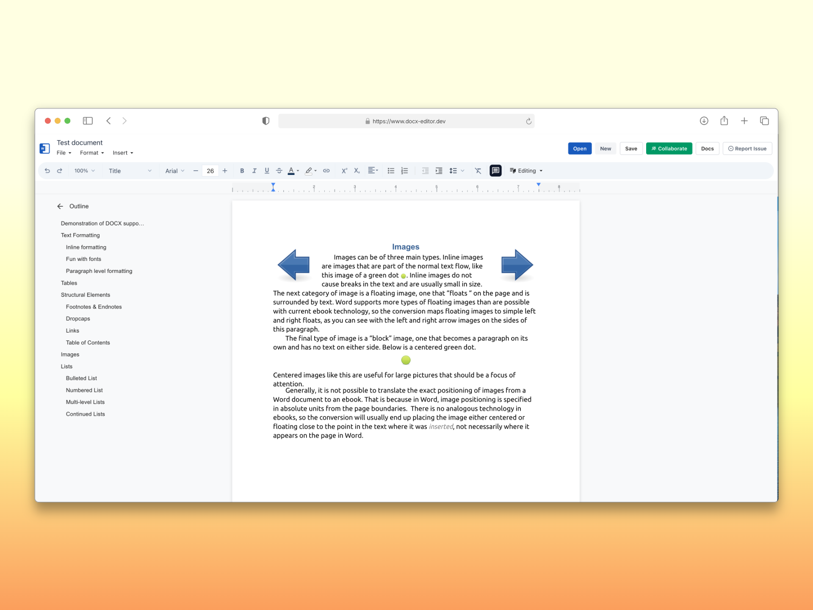The image size is (813, 610).
Task: Clear text formatting
Action: pos(478,171)
